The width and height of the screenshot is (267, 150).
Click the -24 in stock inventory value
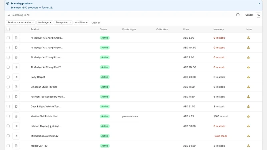(x=220, y=136)
